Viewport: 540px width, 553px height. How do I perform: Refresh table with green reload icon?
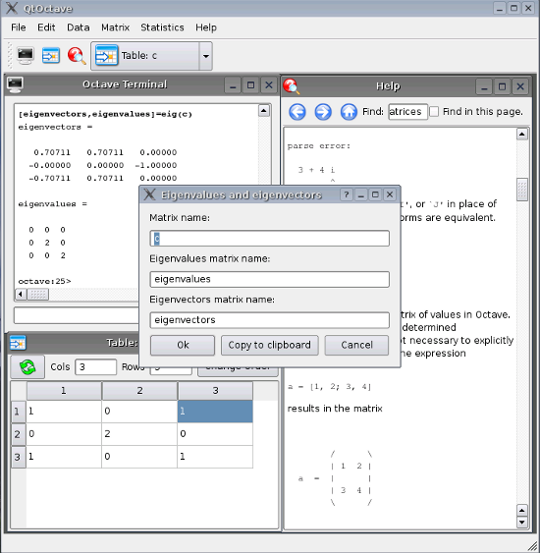(27, 366)
